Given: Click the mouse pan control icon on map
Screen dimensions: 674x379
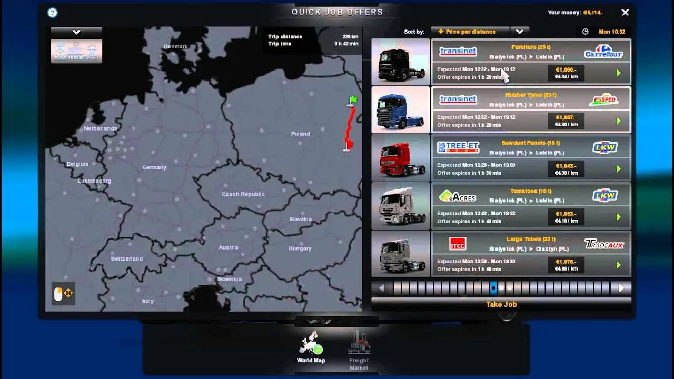Looking at the screenshot, I should tap(63, 293).
